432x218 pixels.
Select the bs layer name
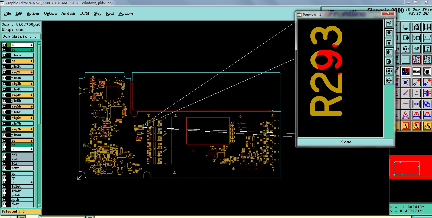pyautogui.click(x=22, y=145)
